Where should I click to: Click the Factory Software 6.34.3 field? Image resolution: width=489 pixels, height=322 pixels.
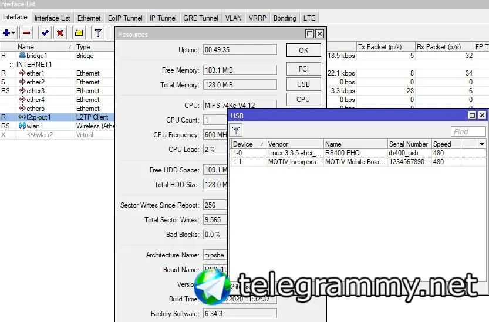pyautogui.click(x=240, y=314)
